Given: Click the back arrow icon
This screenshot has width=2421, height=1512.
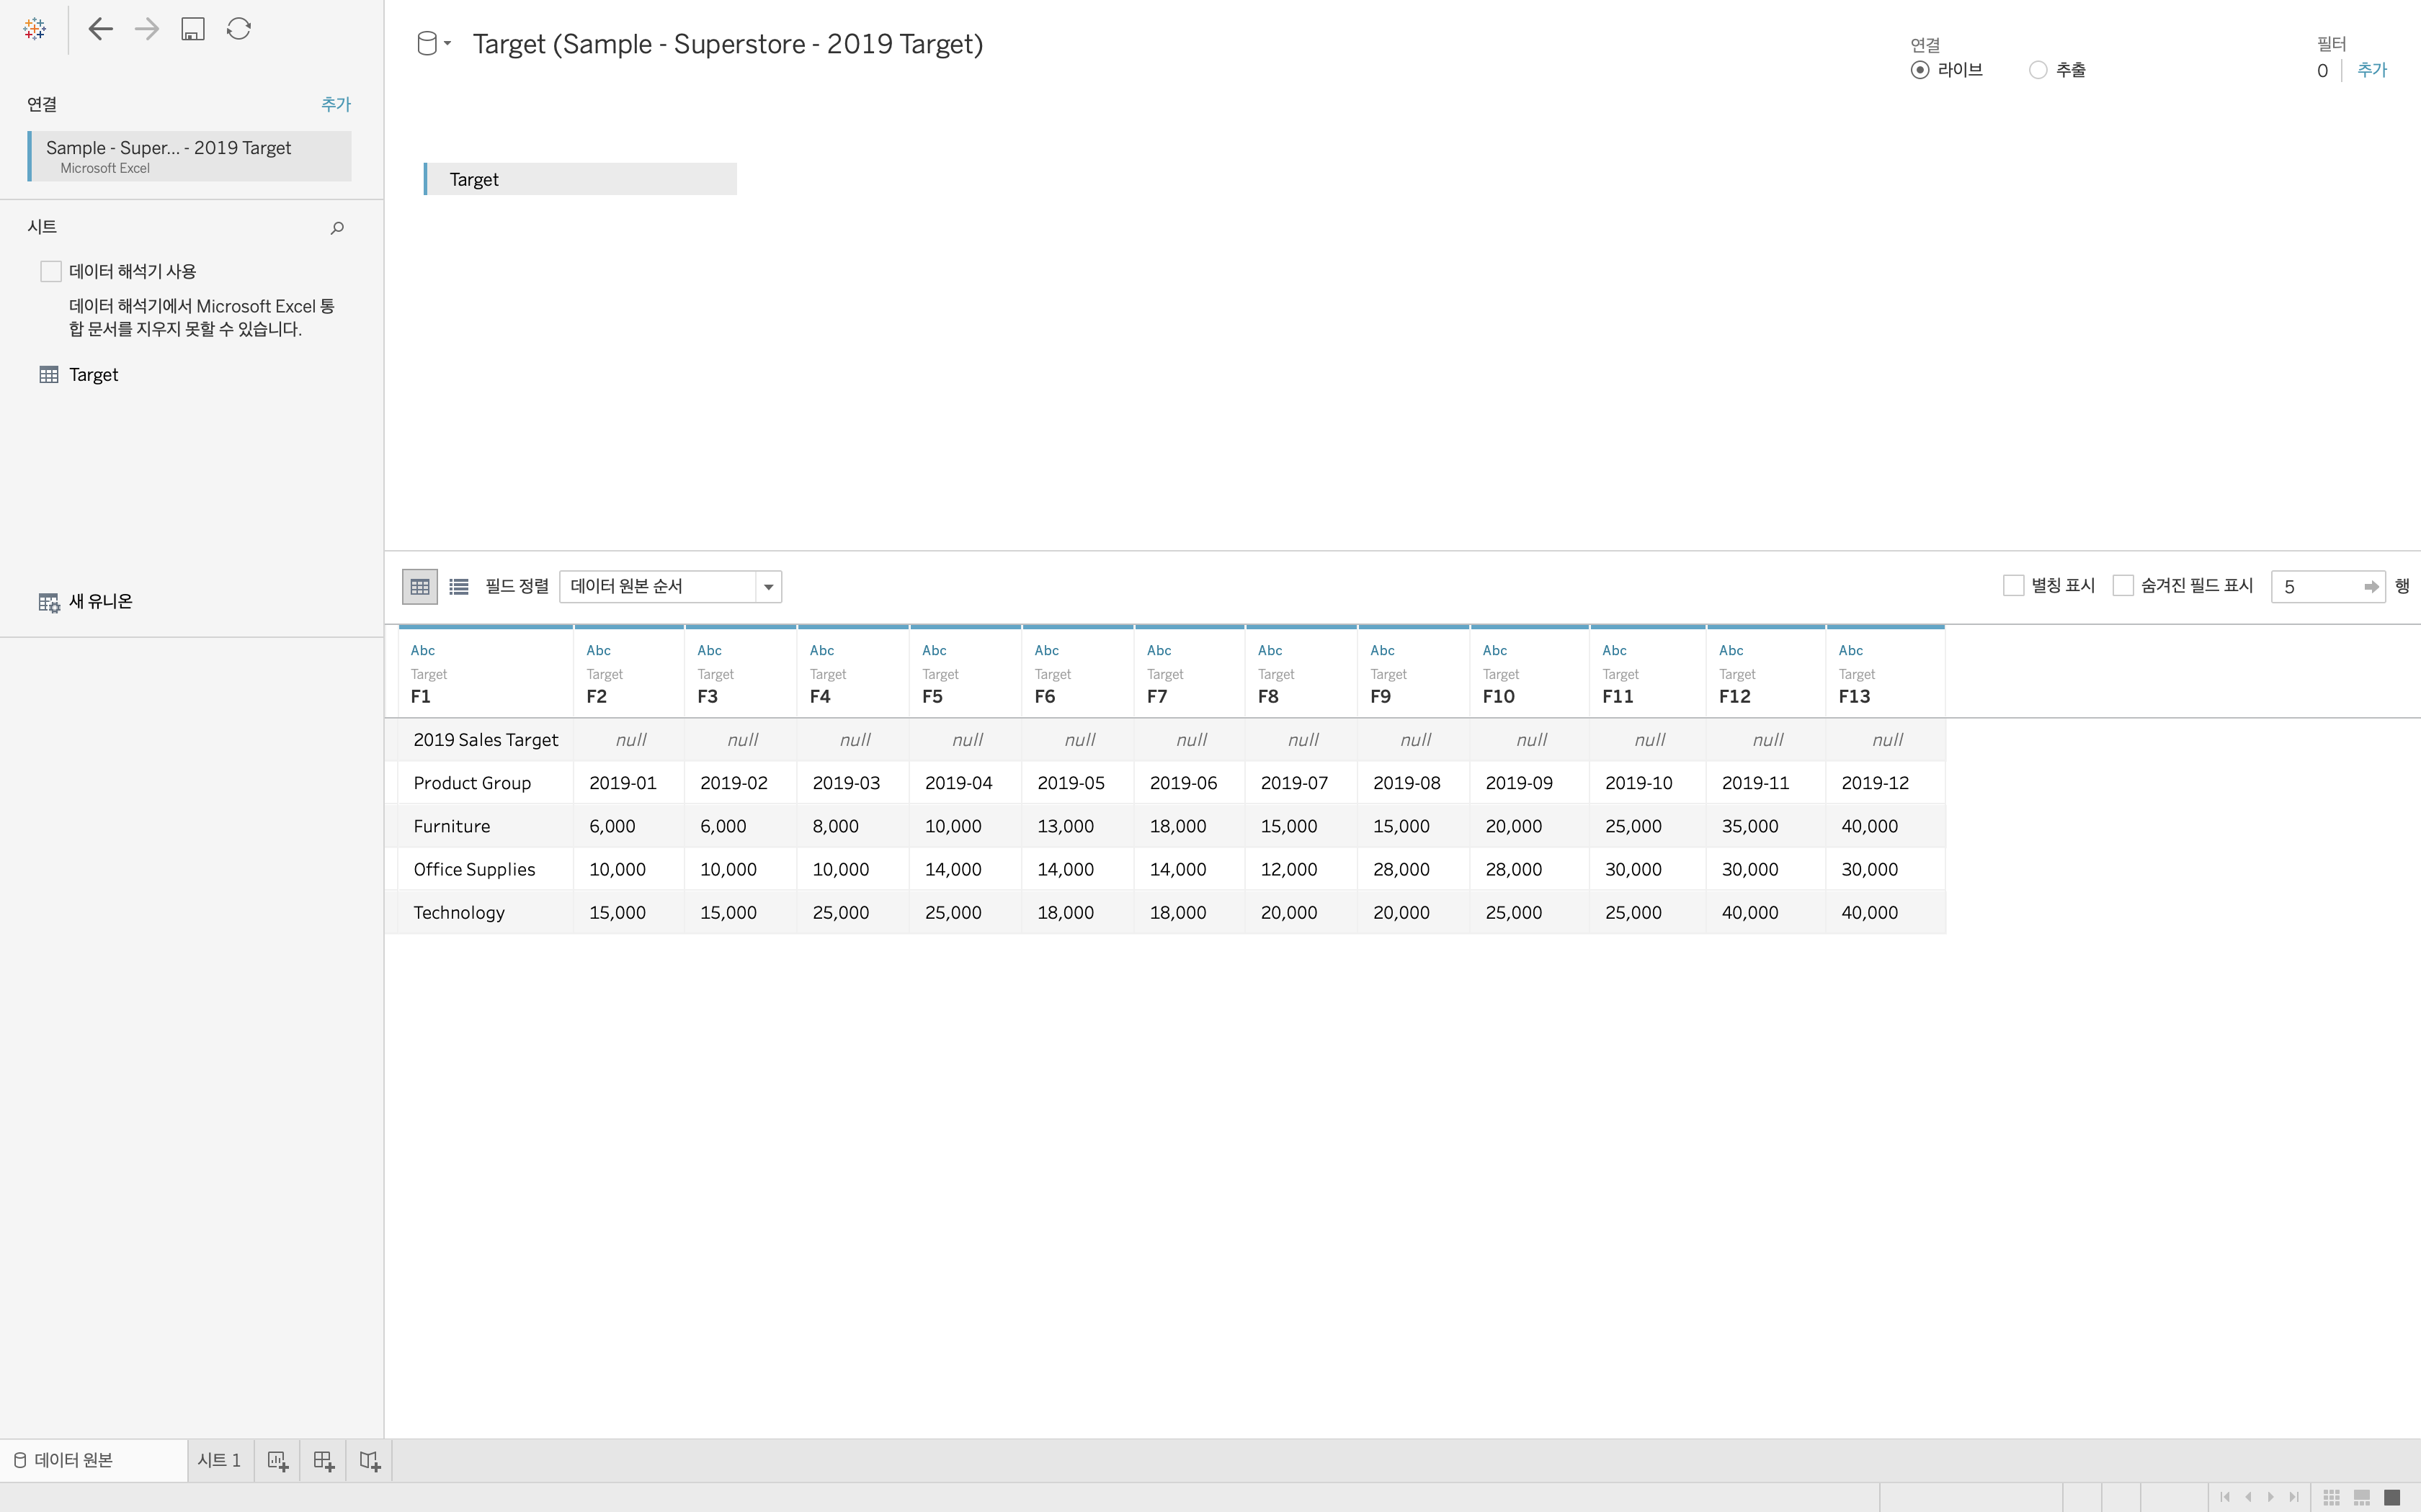Looking at the screenshot, I should click(100, 29).
